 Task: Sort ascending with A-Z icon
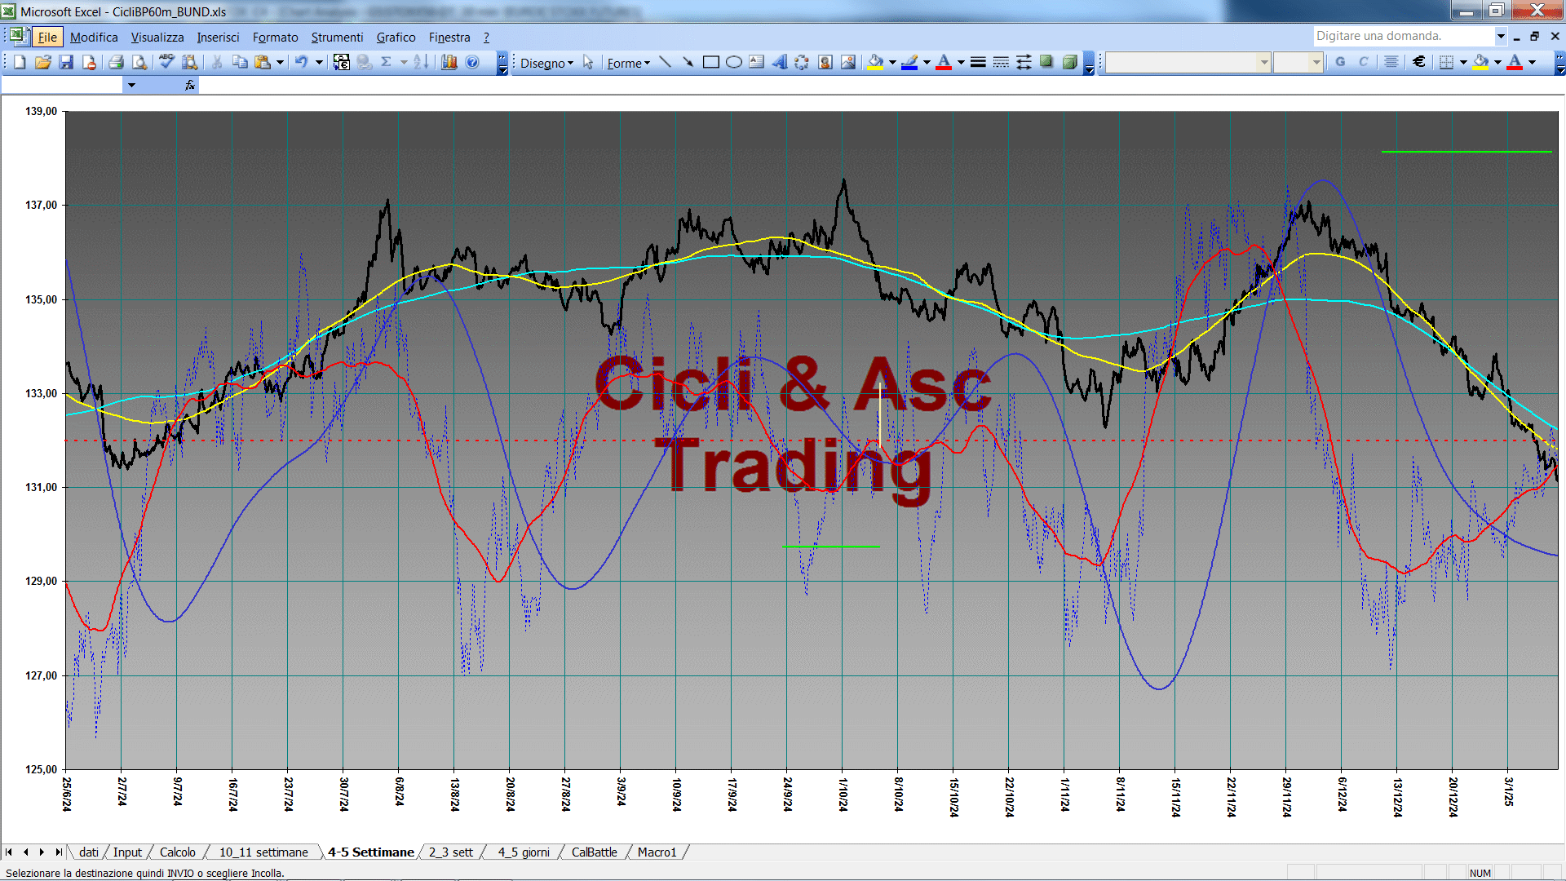(x=421, y=62)
